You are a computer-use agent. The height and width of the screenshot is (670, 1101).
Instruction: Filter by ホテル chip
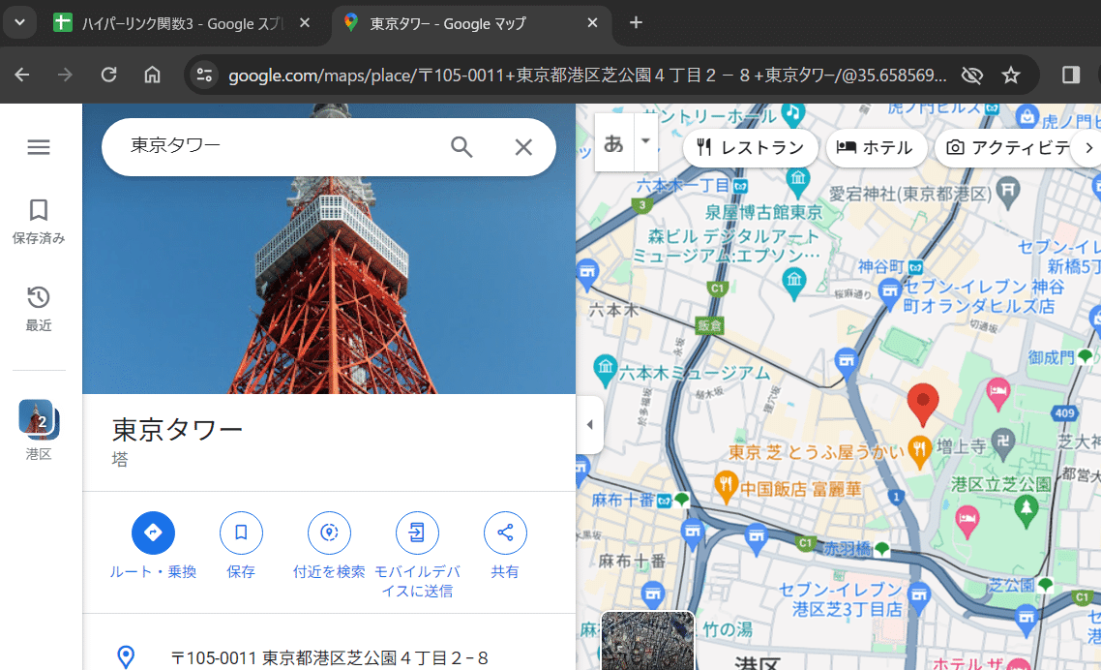click(x=876, y=147)
